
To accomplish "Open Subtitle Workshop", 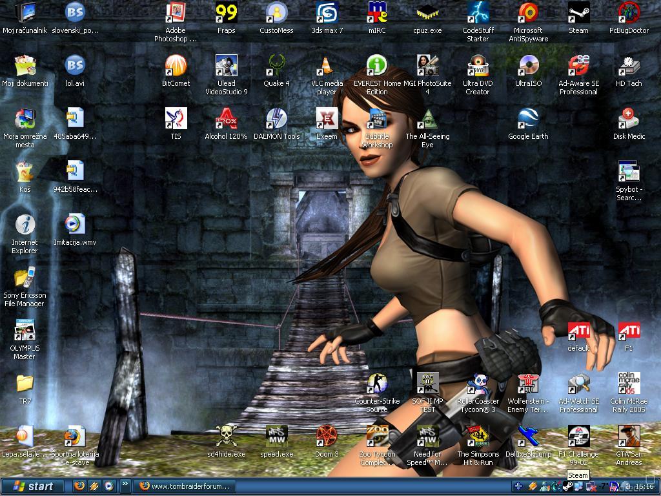I will [377, 128].
